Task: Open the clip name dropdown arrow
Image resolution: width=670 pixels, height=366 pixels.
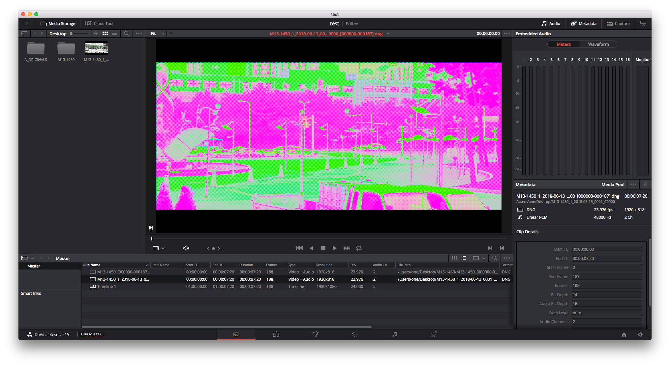Action: (388, 34)
